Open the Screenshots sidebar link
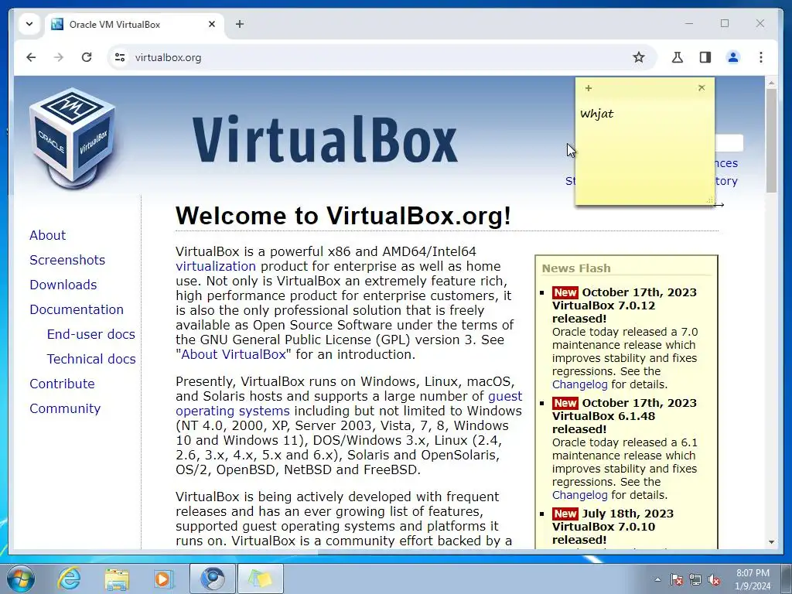The height and width of the screenshot is (594, 792). pyautogui.click(x=67, y=260)
